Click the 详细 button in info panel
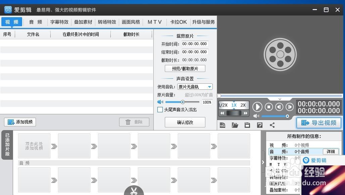Screen dimensions: 345x195 point(331,151)
